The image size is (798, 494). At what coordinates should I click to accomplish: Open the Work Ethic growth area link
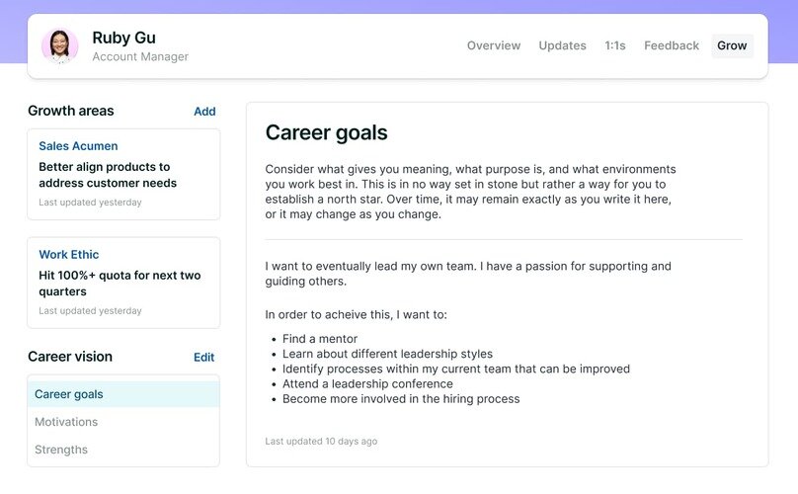click(69, 255)
